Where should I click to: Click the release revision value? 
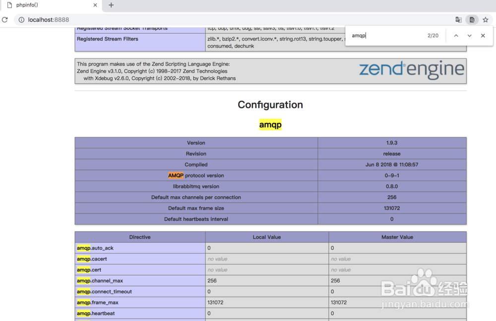[x=392, y=154]
